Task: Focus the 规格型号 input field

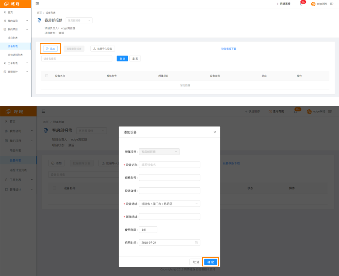Action: tap(169, 178)
